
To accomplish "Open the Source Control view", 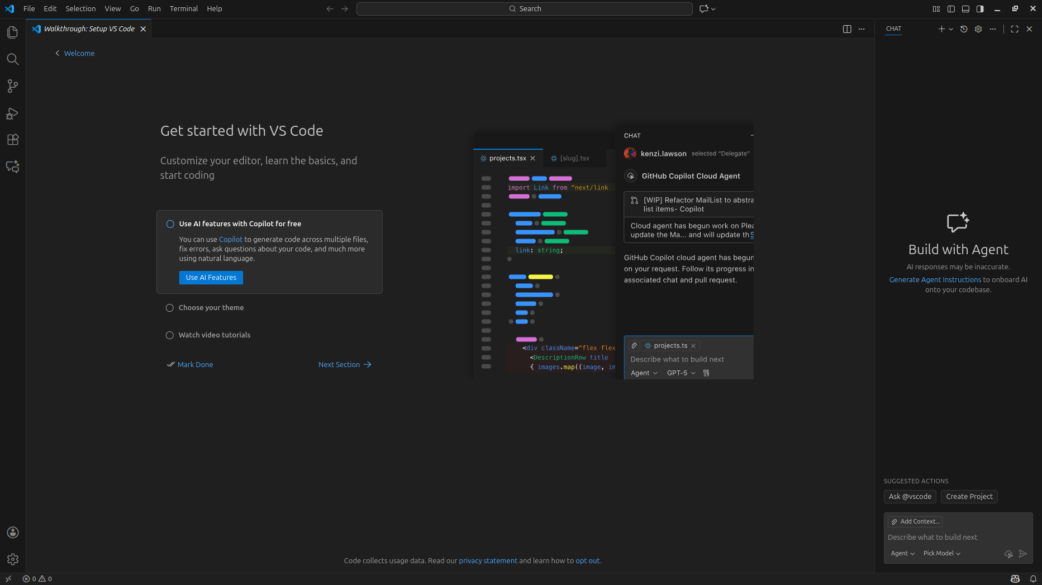I will click(12, 86).
